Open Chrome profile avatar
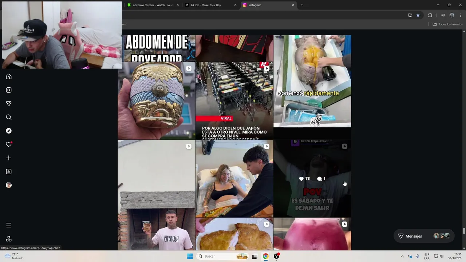Screen dimensions: 466x262 [452, 15]
